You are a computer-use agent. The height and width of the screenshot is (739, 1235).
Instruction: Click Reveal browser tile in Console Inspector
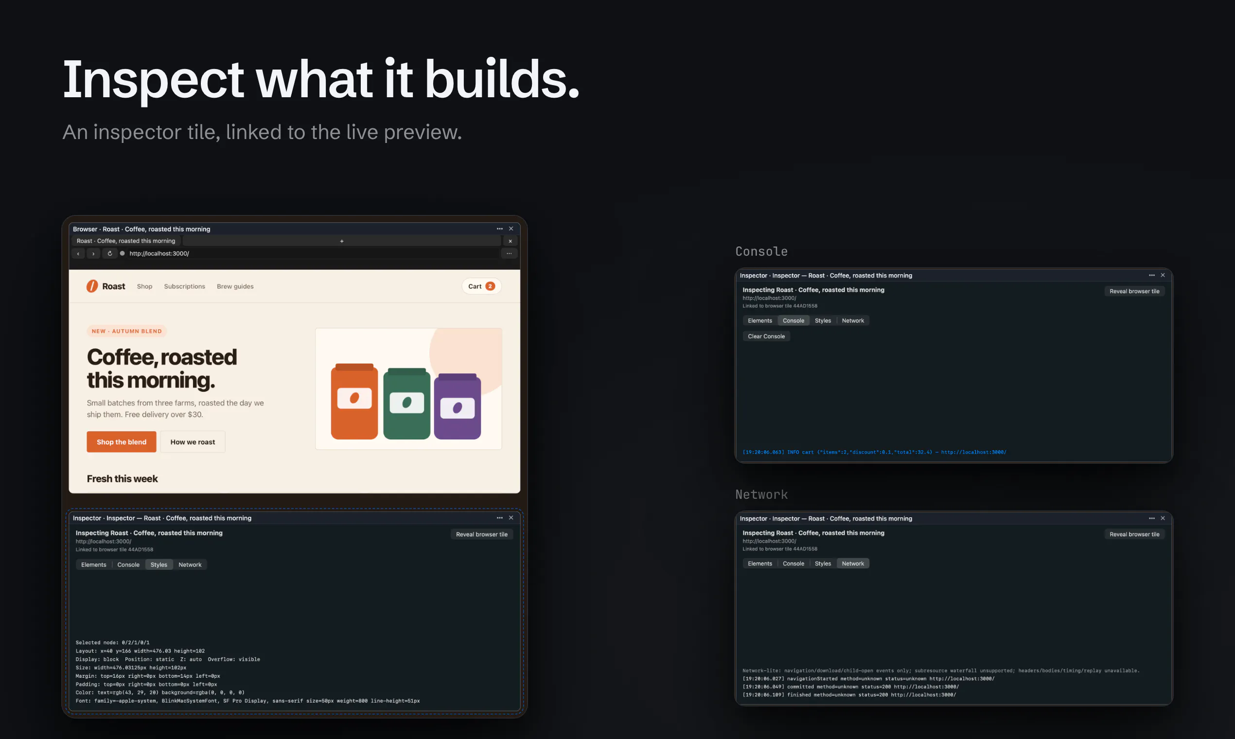click(x=1134, y=291)
